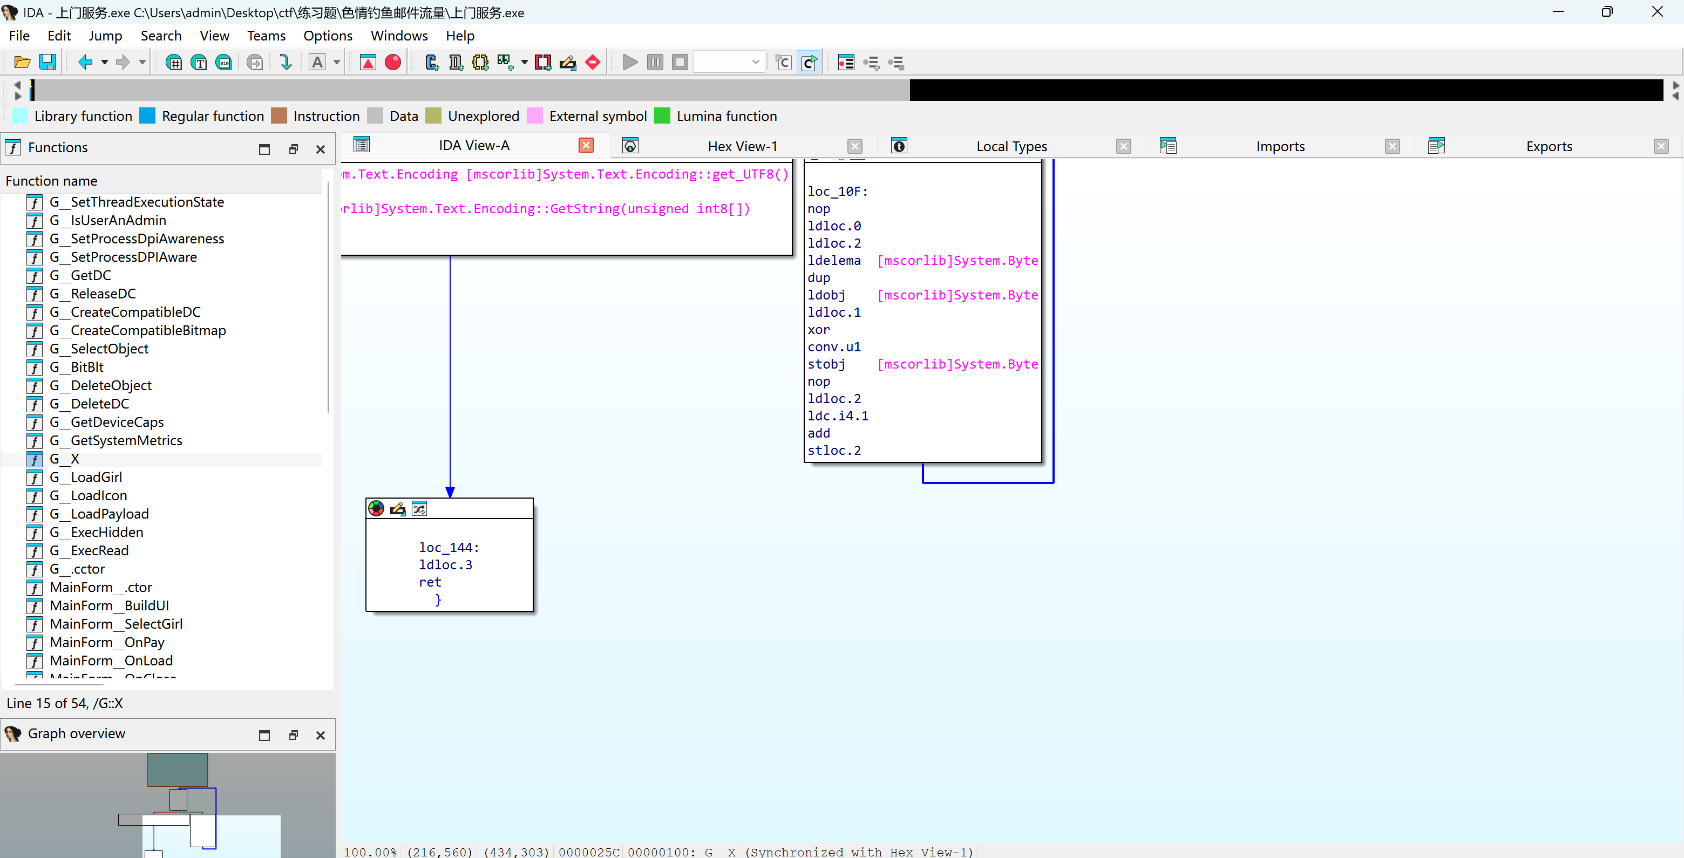Select function G__IsUserAnAdmin
Image resolution: width=1684 pixels, height=858 pixels.
(108, 220)
